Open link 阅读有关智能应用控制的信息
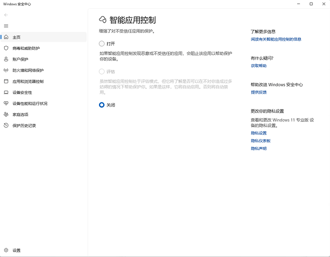This screenshot has height=257, width=330. pyautogui.click(x=276, y=39)
